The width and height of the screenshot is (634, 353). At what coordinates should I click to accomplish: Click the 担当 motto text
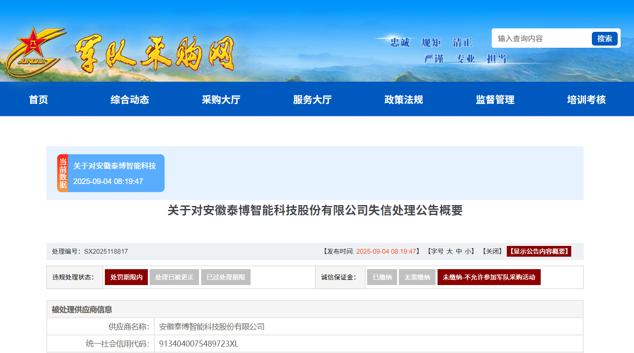[496, 59]
